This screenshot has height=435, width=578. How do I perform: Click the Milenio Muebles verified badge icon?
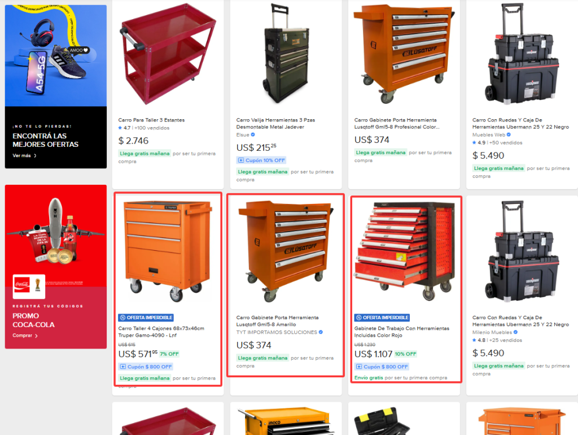tap(515, 332)
